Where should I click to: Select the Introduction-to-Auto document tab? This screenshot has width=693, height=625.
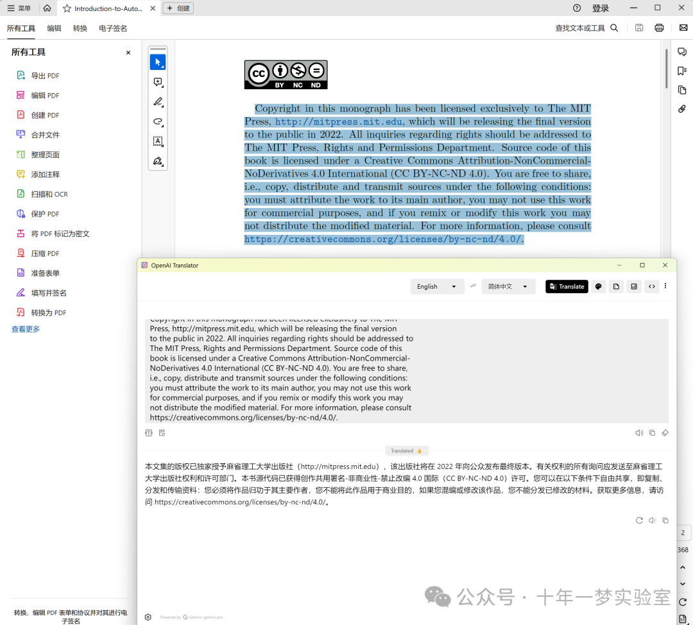point(108,8)
